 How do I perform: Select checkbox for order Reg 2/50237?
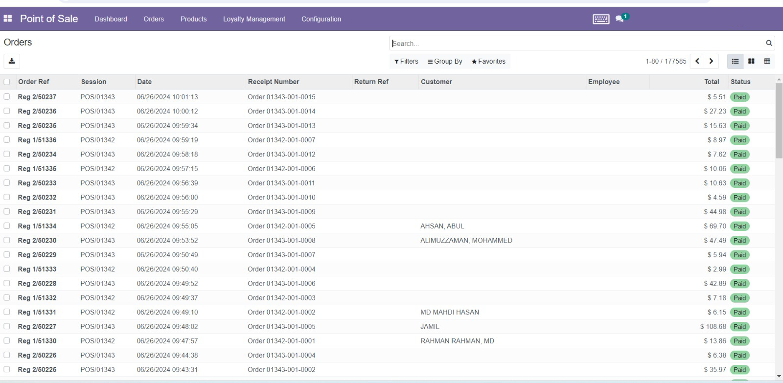point(7,97)
